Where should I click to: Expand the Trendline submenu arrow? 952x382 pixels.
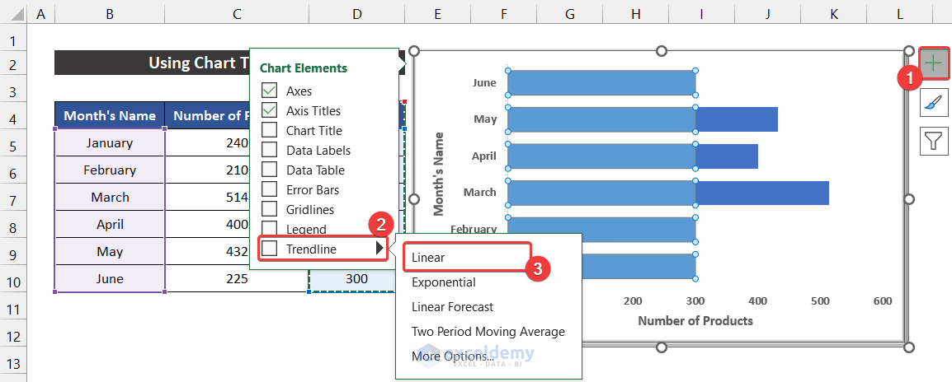coord(379,249)
